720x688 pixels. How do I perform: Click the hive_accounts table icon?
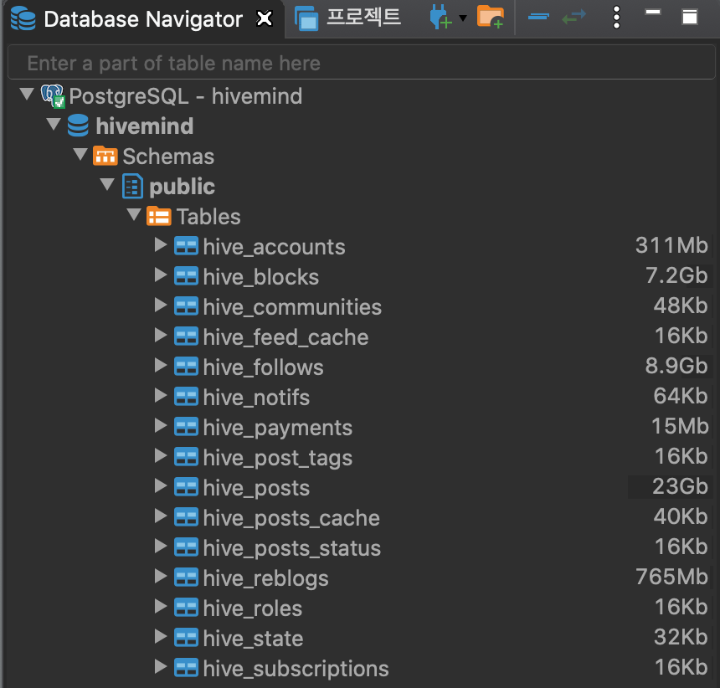[187, 245]
